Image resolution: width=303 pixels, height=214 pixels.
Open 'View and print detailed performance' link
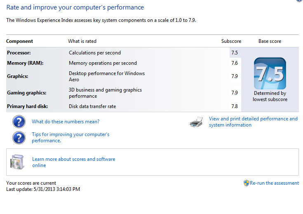click(x=253, y=122)
